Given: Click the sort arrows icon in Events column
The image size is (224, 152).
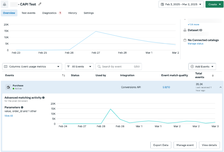Looking at the screenshot, I should [x=64, y=75].
